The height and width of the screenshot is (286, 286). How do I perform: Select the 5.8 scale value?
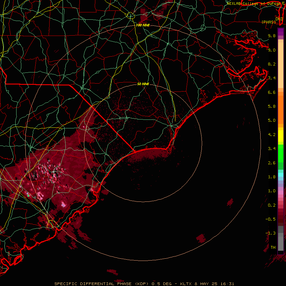[x=272, y=106]
